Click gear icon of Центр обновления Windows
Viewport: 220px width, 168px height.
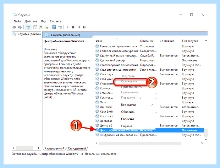click(97, 130)
